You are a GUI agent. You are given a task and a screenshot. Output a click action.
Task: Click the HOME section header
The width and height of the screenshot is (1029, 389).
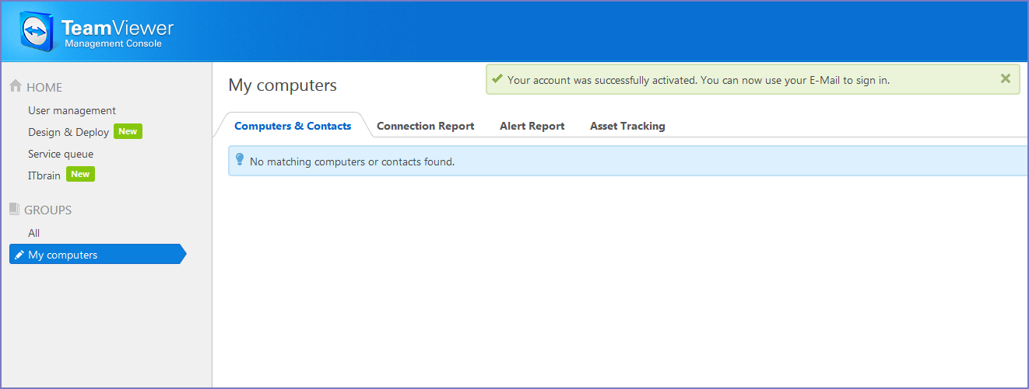[x=44, y=87]
